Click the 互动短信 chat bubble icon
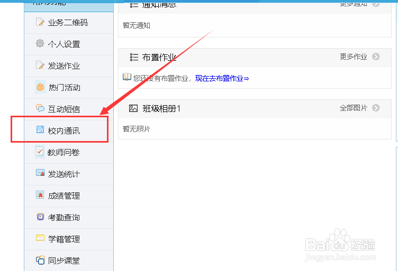Image resolution: width=398 pixels, height=271 pixels. click(40, 108)
